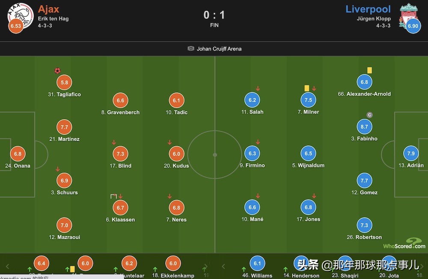Click the missed-chance icon above Klaassen
428x279 pixels.
click(113, 196)
